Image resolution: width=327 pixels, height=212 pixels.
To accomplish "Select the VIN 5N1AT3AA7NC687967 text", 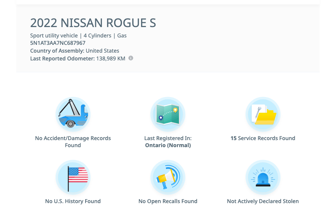I will click(x=58, y=43).
